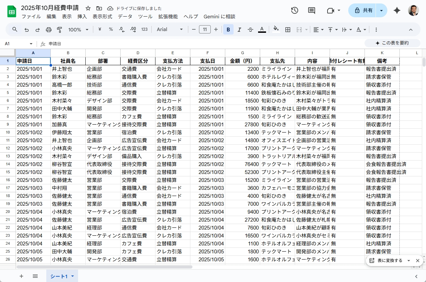The width and height of the screenshot is (426, 282).
Task: Open Gemini に相談 menu
Action: coord(219,16)
